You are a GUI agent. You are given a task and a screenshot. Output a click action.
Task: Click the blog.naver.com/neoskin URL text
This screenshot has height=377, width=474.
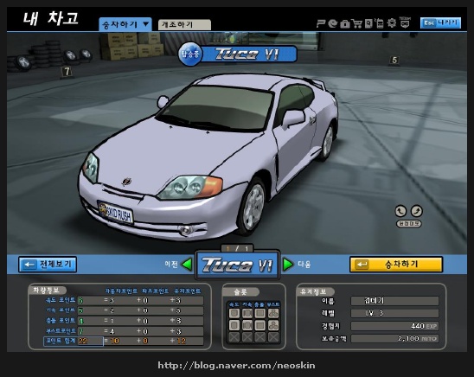[236, 366]
